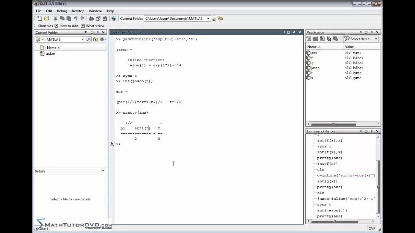
Task: Click the Start button at bottom left
Action: tap(42, 228)
